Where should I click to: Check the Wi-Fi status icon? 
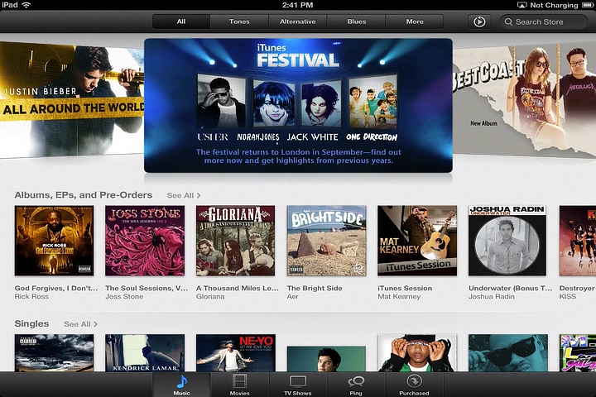click(x=26, y=5)
